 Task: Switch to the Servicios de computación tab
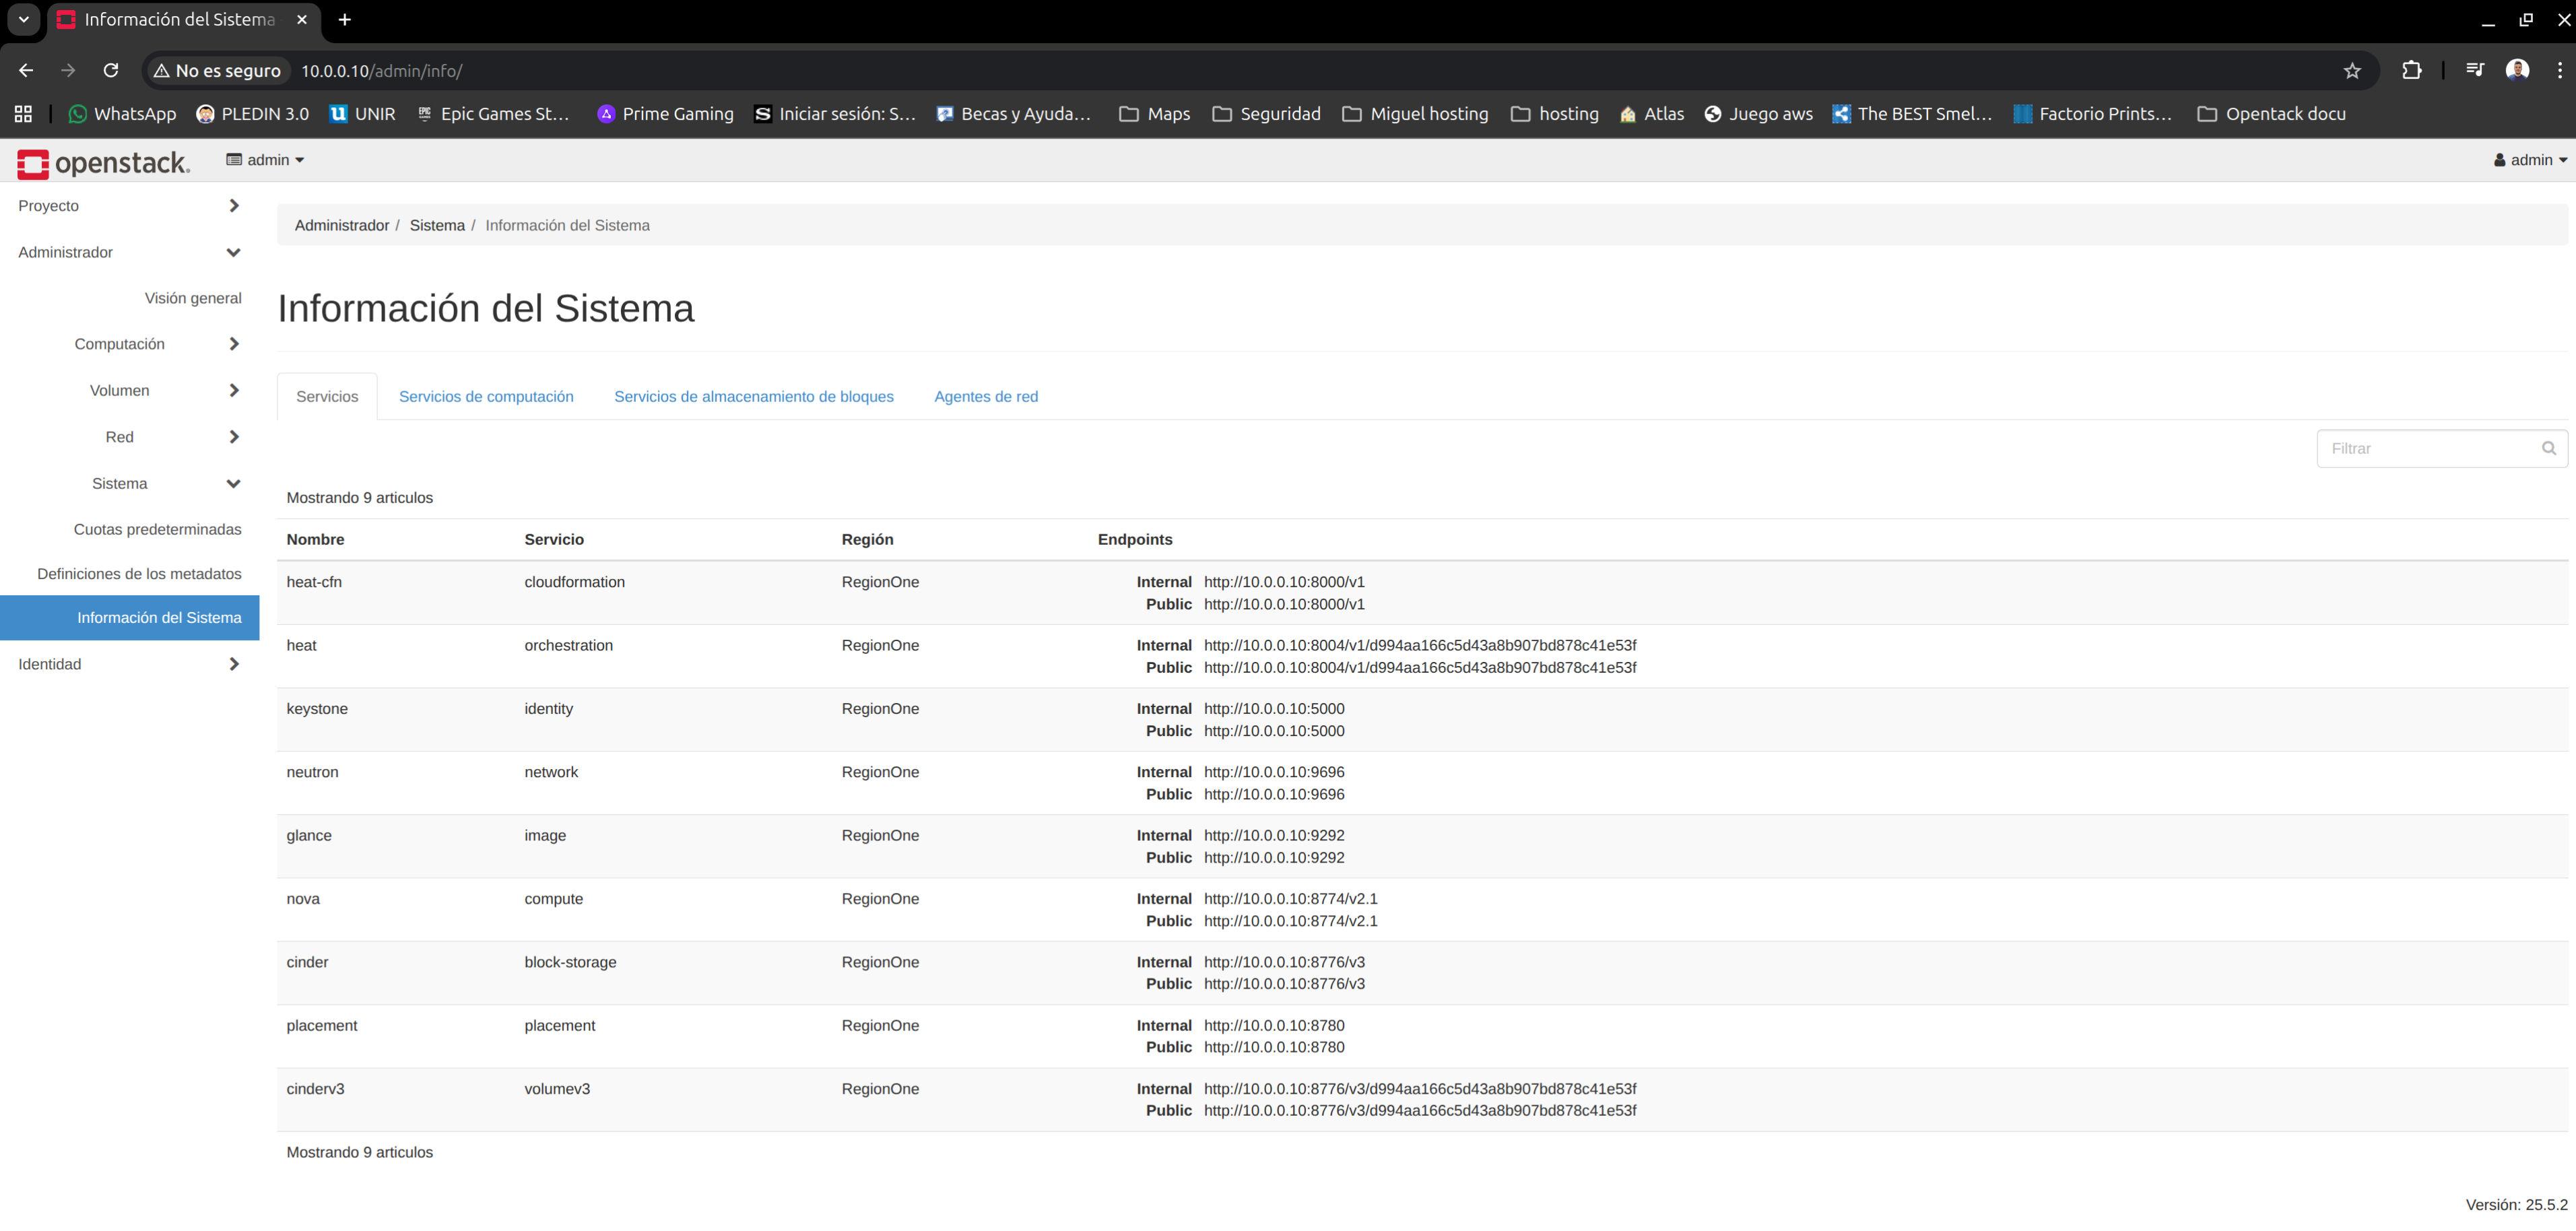(486, 397)
